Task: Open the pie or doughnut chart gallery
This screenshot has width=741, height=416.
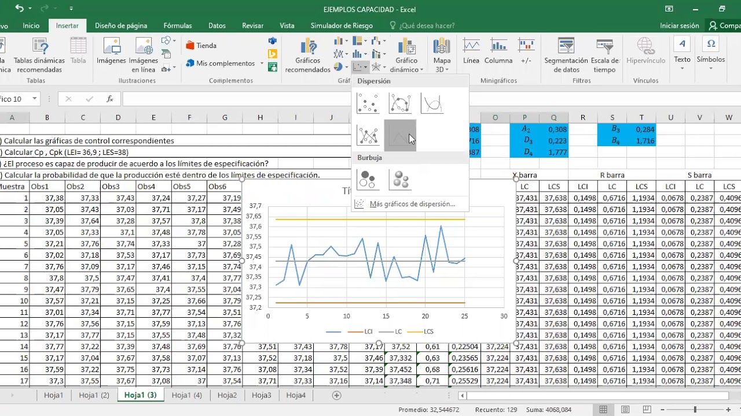Action: [x=342, y=68]
